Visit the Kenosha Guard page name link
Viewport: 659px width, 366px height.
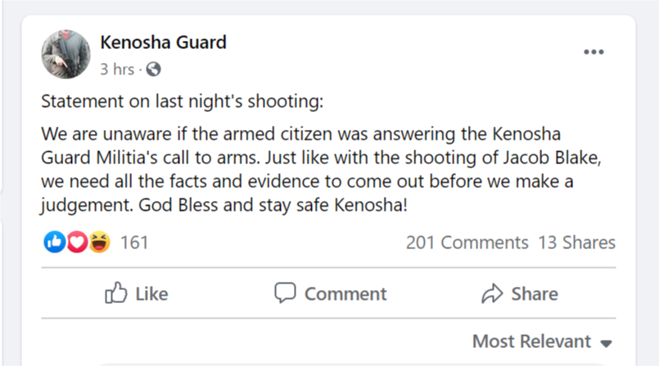click(163, 42)
